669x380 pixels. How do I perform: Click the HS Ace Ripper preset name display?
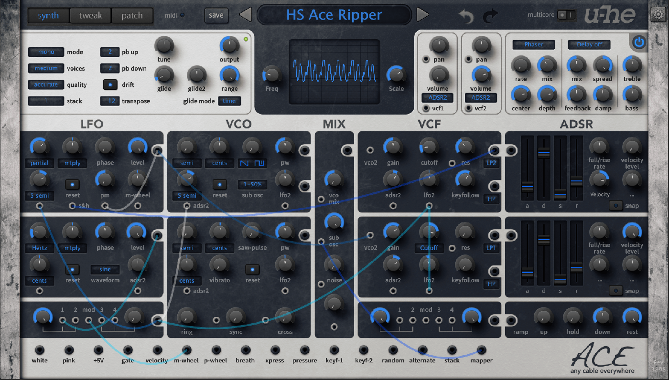tap(334, 15)
